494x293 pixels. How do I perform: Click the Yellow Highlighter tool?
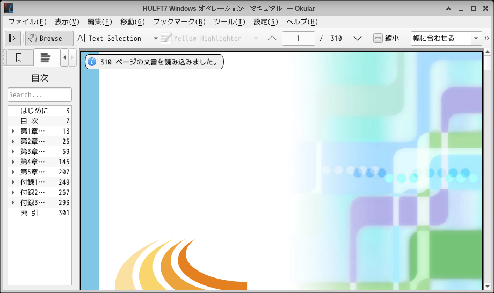(x=201, y=39)
